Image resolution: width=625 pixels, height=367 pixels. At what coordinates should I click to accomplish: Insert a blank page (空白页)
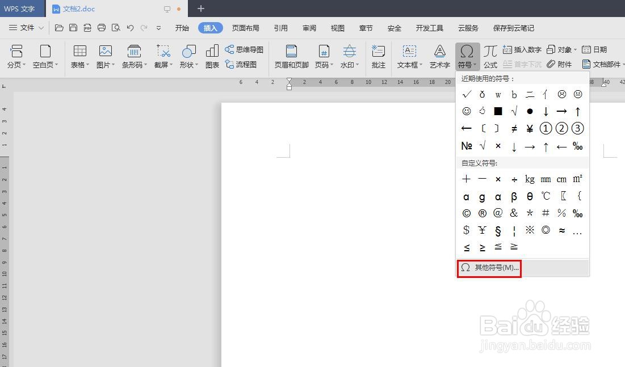point(45,57)
